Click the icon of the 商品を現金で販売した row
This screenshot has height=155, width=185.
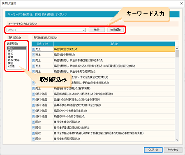[33, 49]
